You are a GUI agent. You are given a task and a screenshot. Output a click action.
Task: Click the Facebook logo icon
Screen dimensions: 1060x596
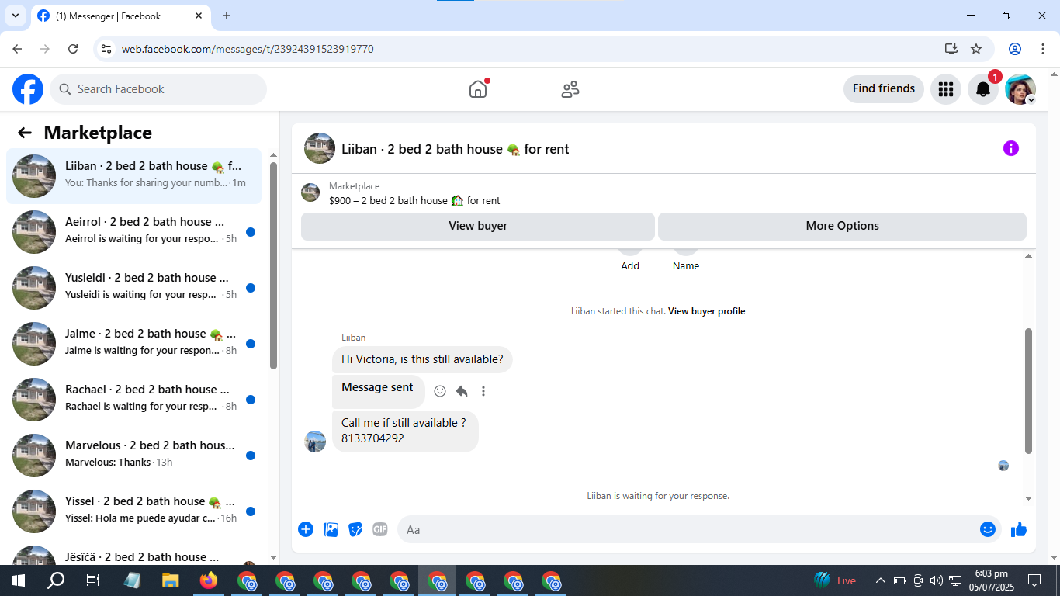coord(28,89)
